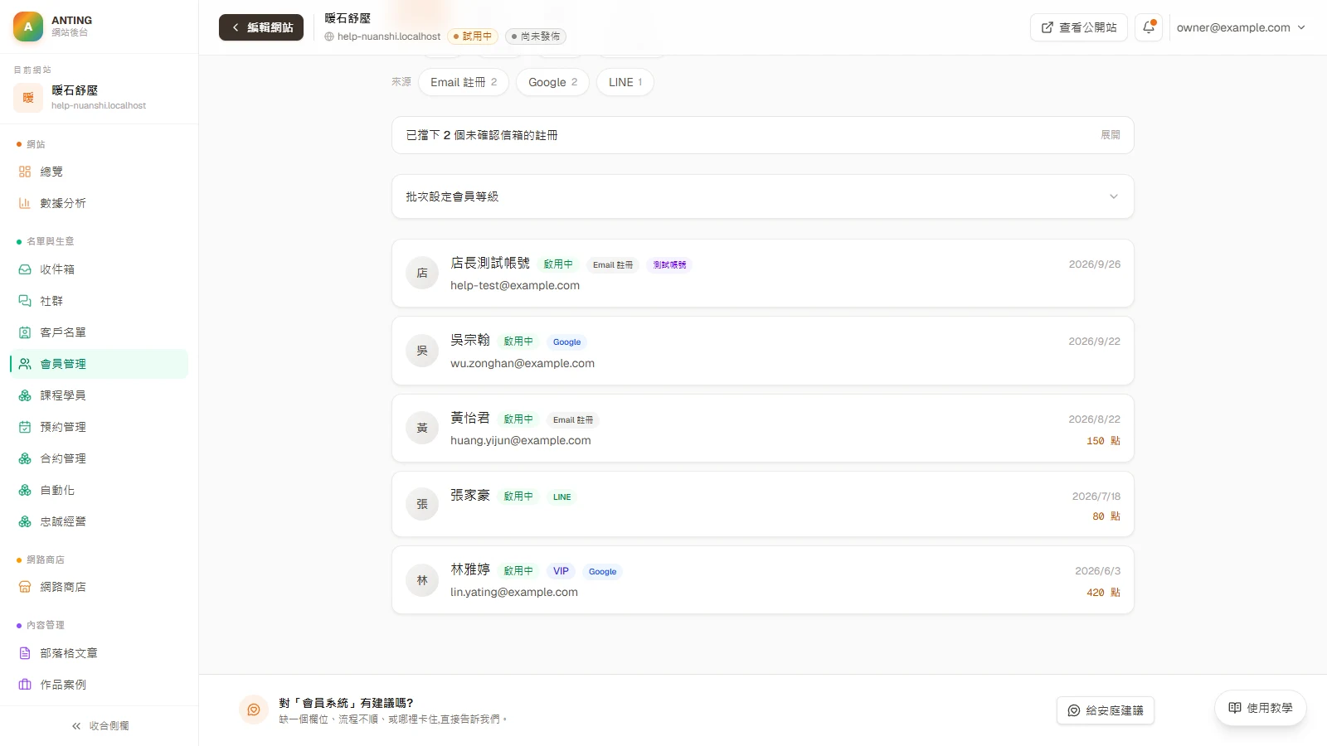The image size is (1327, 746).
Task: Open 預約管理 calendar icon
Action: (25, 427)
